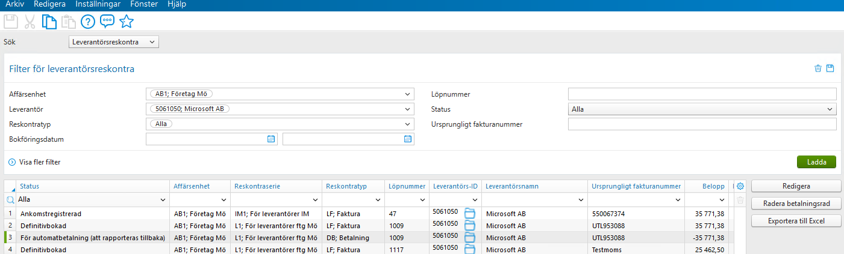Viewport: 844px width, 254px height.
Task: Open Status column filter dropdown in grid
Action: (x=162, y=199)
